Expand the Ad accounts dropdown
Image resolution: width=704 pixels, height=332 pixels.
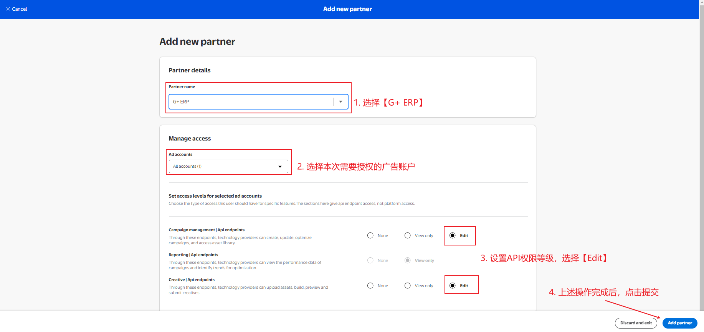click(228, 166)
